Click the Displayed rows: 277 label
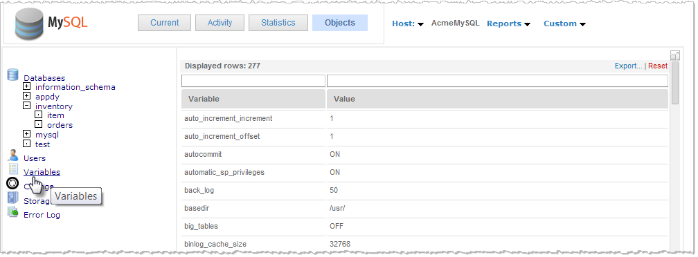Screen dimensions: 698x257 [x=222, y=66]
